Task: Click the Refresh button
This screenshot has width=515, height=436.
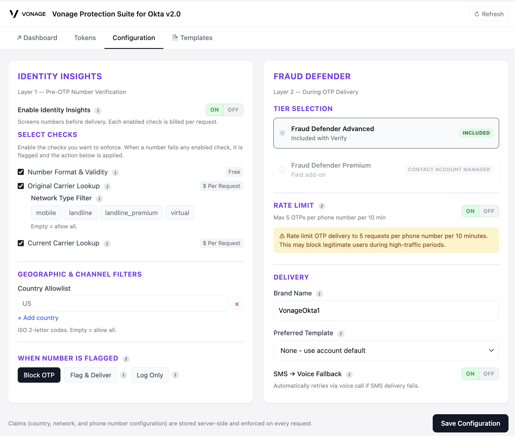Action: (489, 14)
